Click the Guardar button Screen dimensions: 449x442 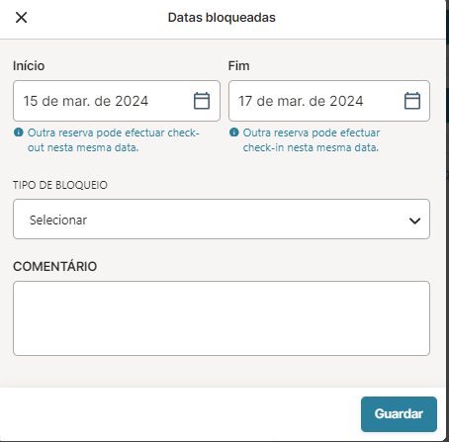[399, 414]
